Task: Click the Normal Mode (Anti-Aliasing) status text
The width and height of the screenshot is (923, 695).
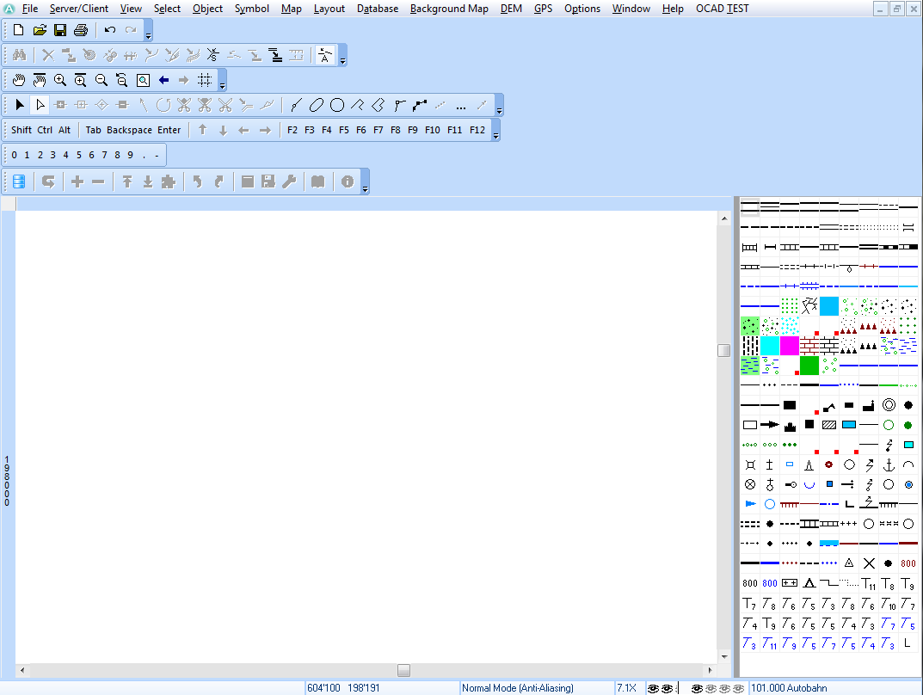Action: 518,688
